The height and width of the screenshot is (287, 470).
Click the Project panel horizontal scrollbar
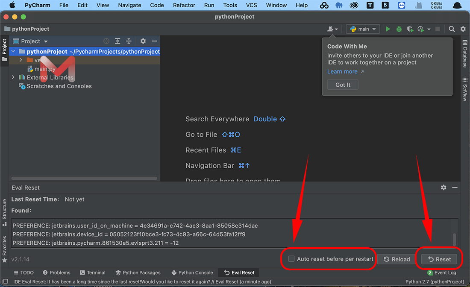click(x=84, y=179)
